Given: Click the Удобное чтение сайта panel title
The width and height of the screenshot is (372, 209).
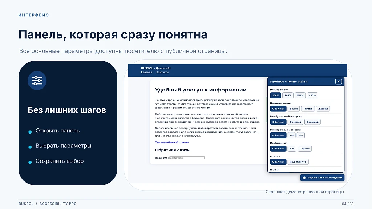Looking at the screenshot, I should [288, 82].
